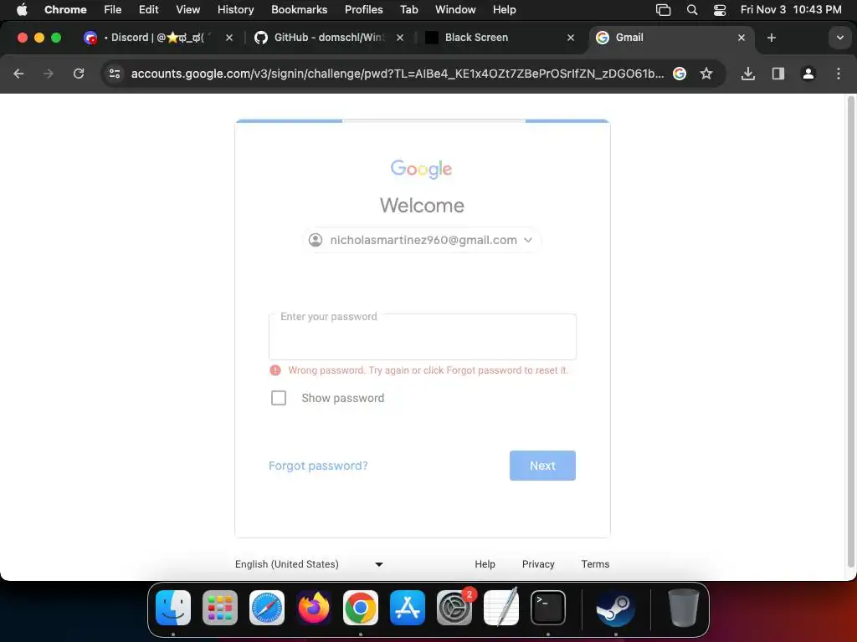
Task: Open Launchpad from the Dock
Action: (220, 608)
